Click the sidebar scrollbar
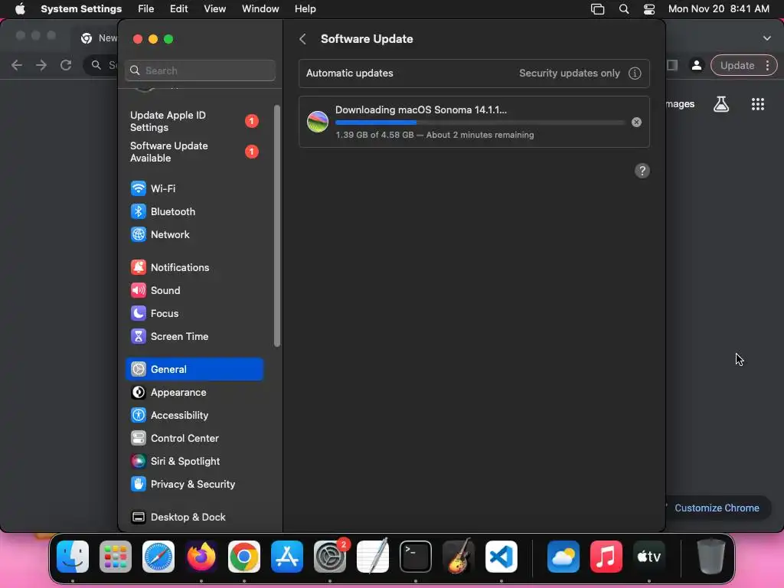Image resolution: width=784 pixels, height=588 pixels. coord(277,226)
